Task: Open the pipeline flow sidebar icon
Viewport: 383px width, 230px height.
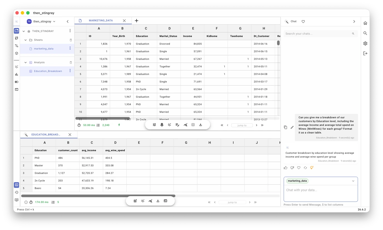Action: coord(16,46)
